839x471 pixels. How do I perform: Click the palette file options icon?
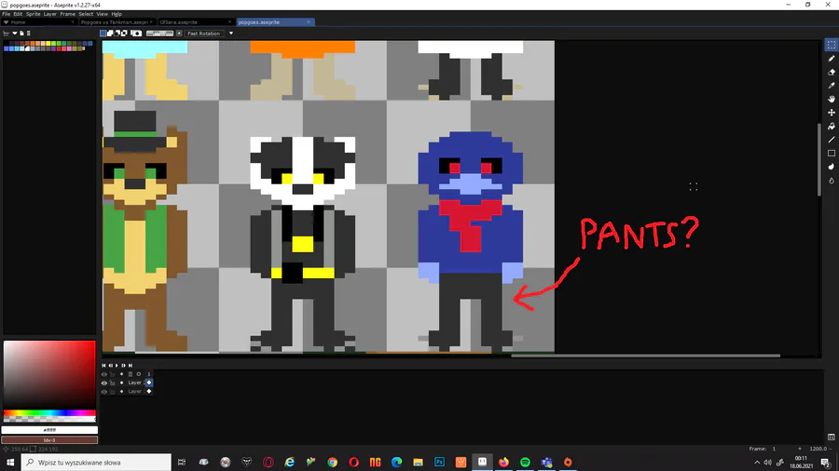point(22,34)
